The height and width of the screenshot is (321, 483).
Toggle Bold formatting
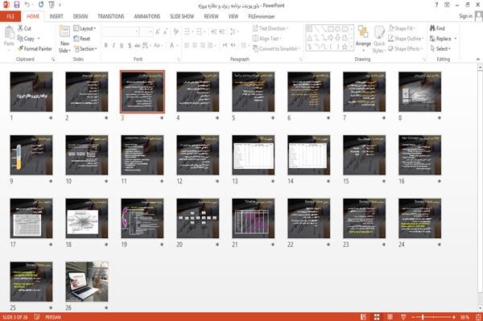[x=106, y=46]
